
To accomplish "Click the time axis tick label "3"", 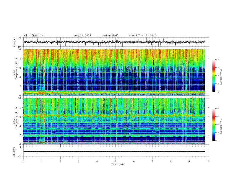I will click(79, 161).
